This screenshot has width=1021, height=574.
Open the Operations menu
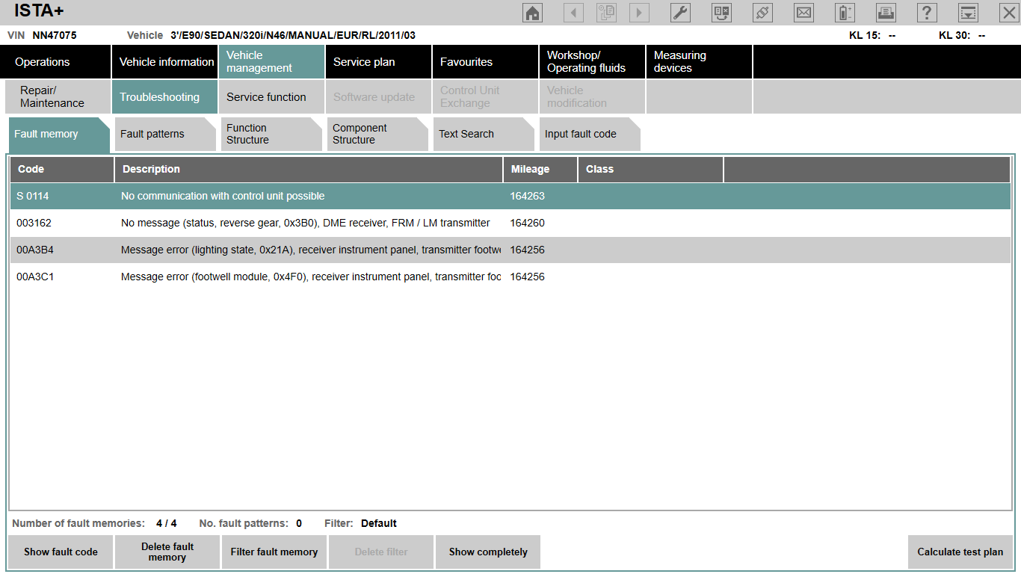pyautogui.click(x=56, y=62)
